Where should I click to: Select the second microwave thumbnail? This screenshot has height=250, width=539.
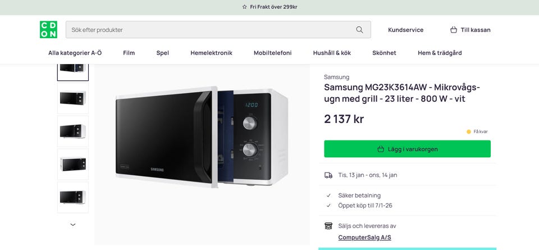[x=72, y=99]
